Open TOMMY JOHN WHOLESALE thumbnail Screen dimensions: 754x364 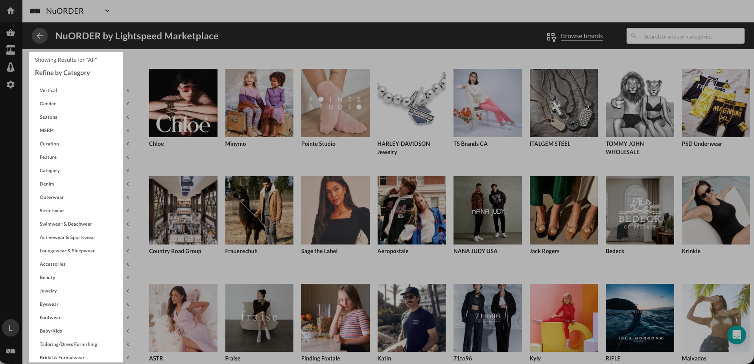point(640,103)
